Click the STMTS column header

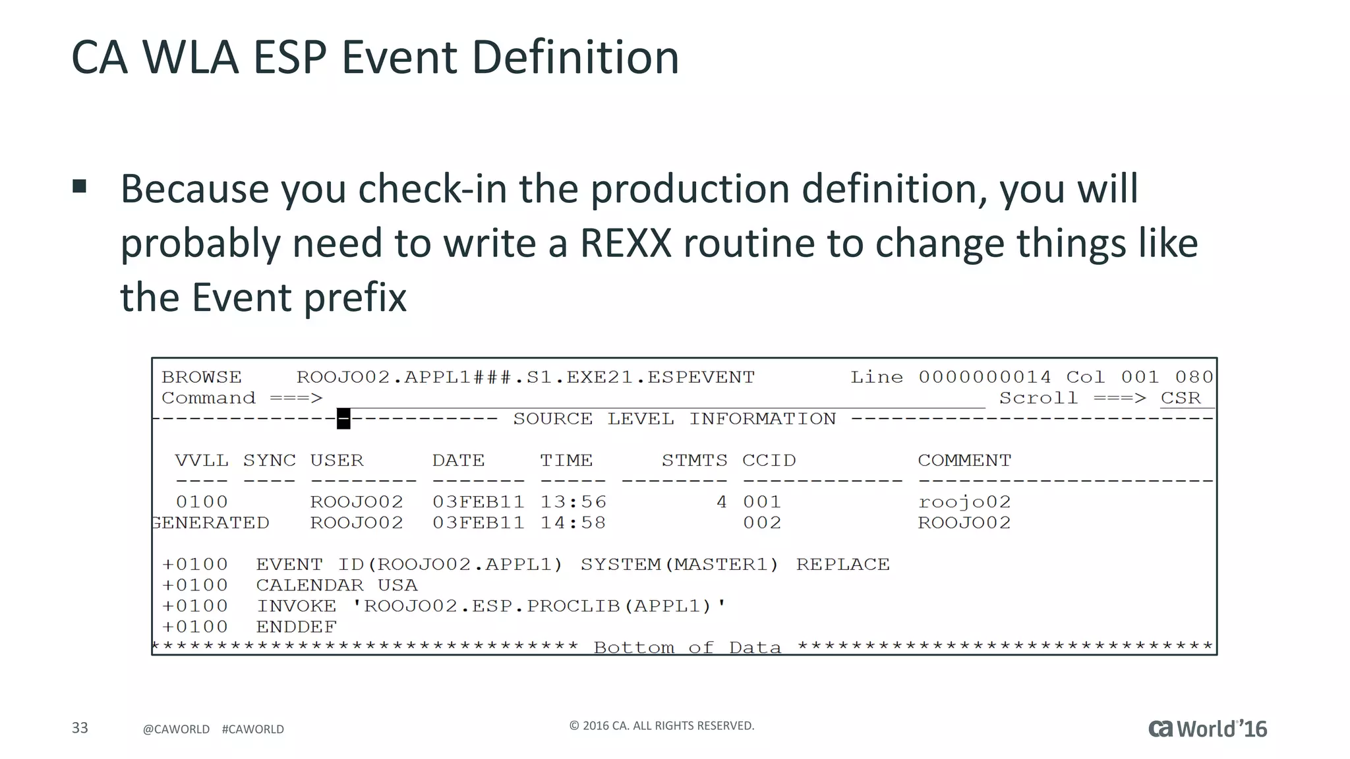[x=695, y=461]
